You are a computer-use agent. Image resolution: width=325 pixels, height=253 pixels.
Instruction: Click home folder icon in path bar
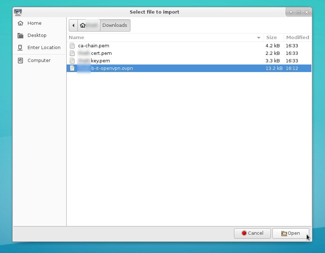click(x=83, y=25)
